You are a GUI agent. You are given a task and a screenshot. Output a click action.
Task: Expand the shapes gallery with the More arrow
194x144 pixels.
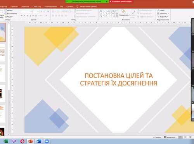point(117,16)
